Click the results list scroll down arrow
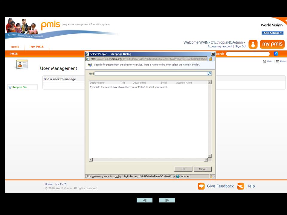The height and width of the screenshot is (215, 287). click(210, 156)
